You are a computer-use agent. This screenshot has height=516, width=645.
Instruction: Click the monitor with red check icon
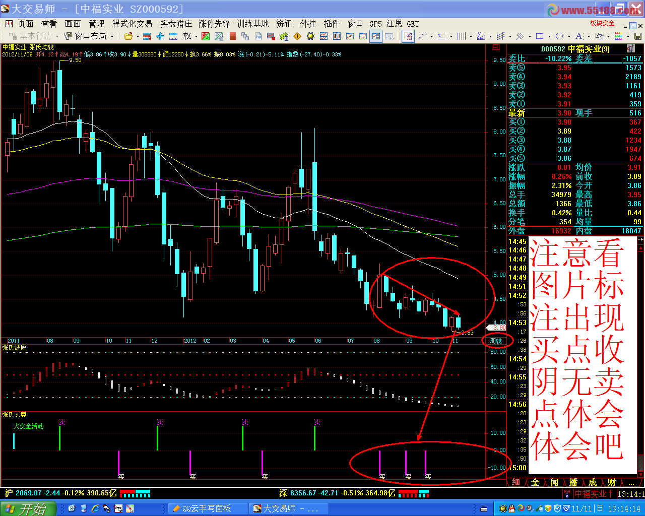click(271, 36)
